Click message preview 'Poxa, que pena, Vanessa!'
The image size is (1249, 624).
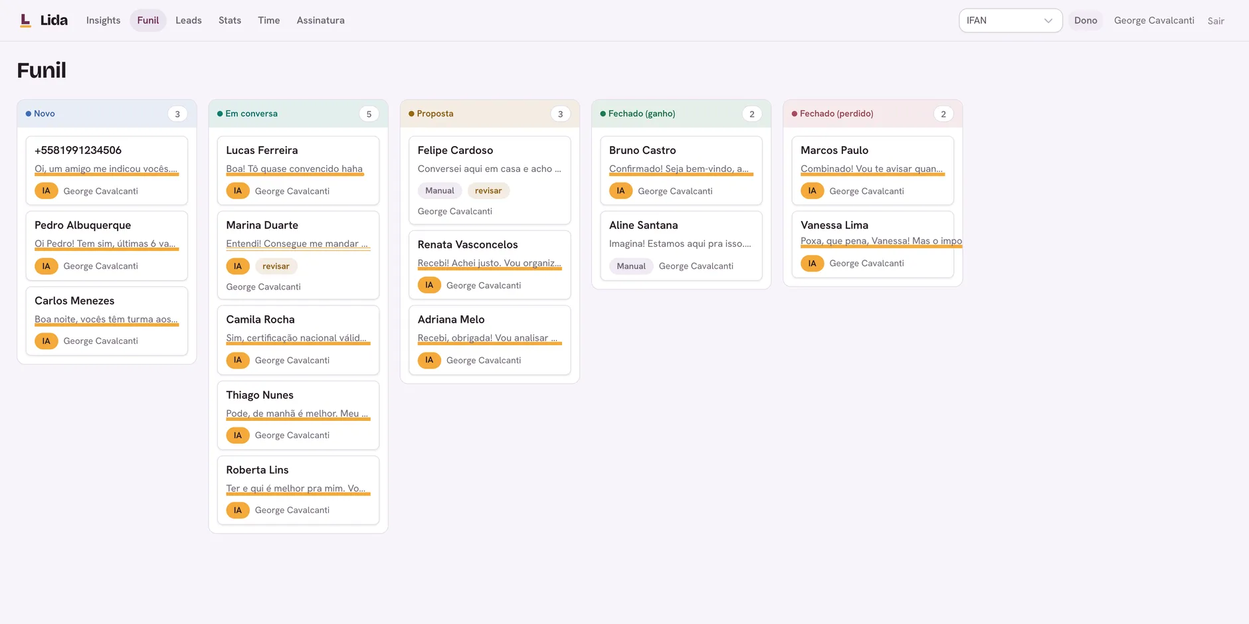(x=881, y=241)
